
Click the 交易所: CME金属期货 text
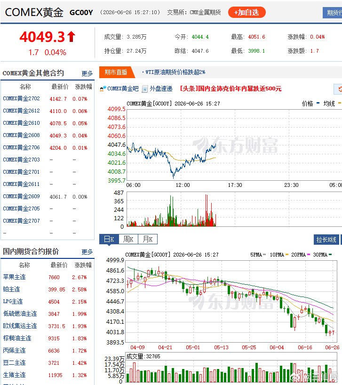194,12
